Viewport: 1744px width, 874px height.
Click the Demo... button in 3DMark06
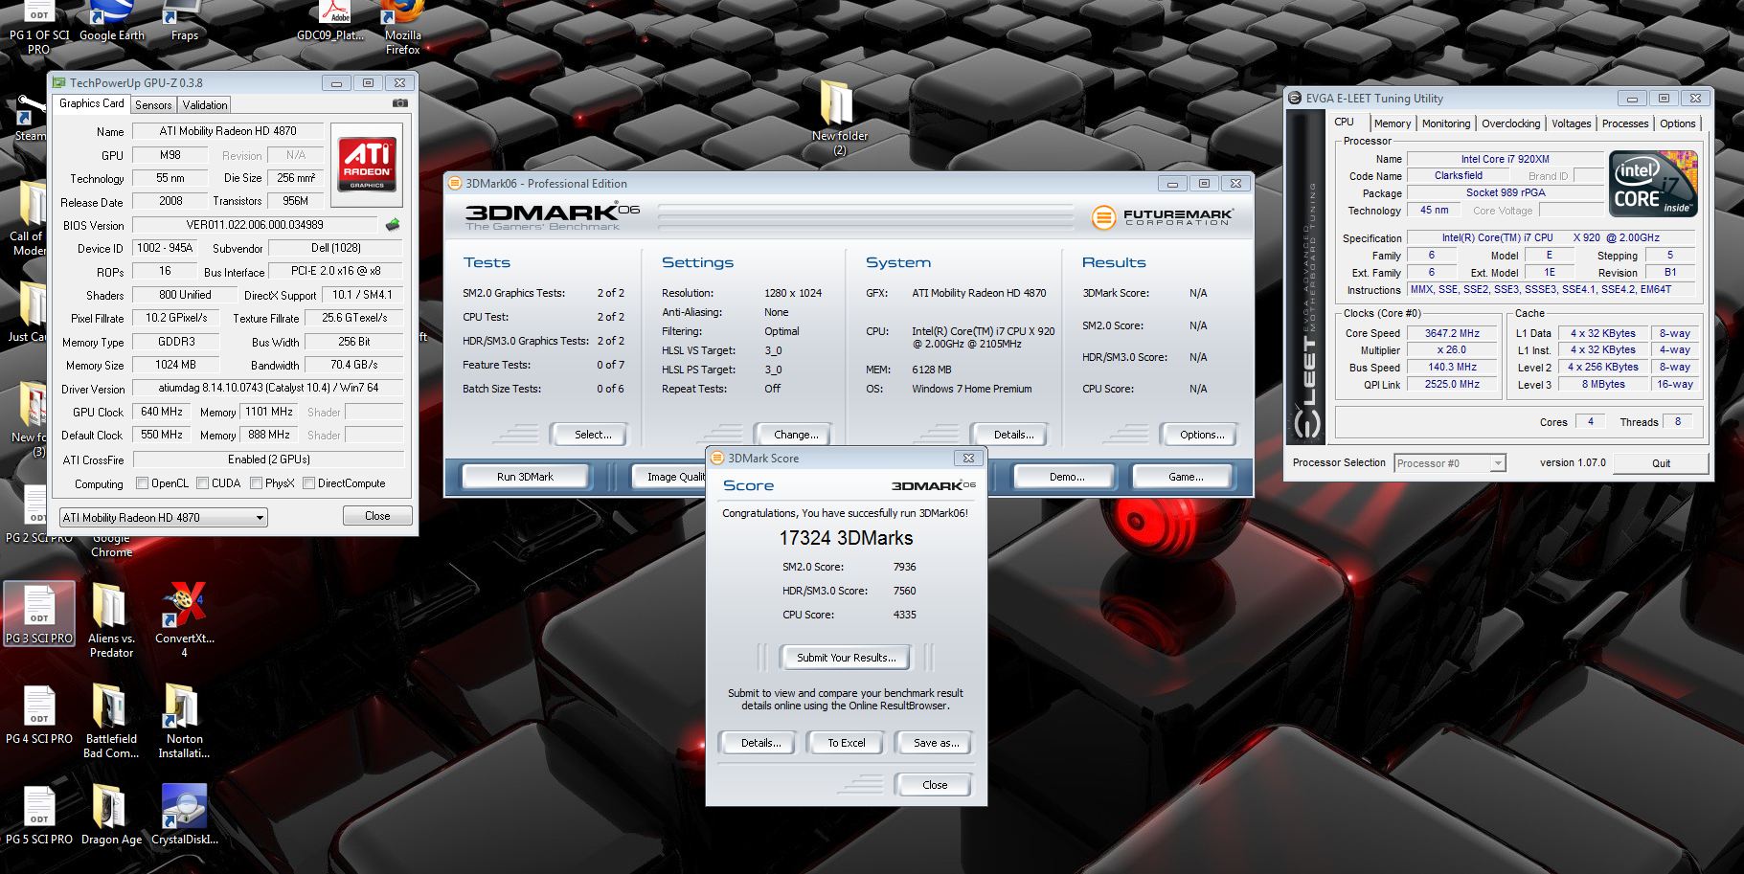click(1066, 477)
